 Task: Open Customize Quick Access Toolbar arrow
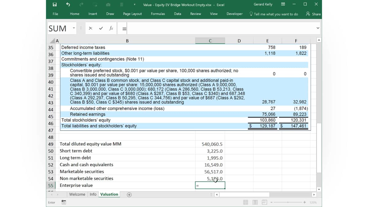(135, 5)
